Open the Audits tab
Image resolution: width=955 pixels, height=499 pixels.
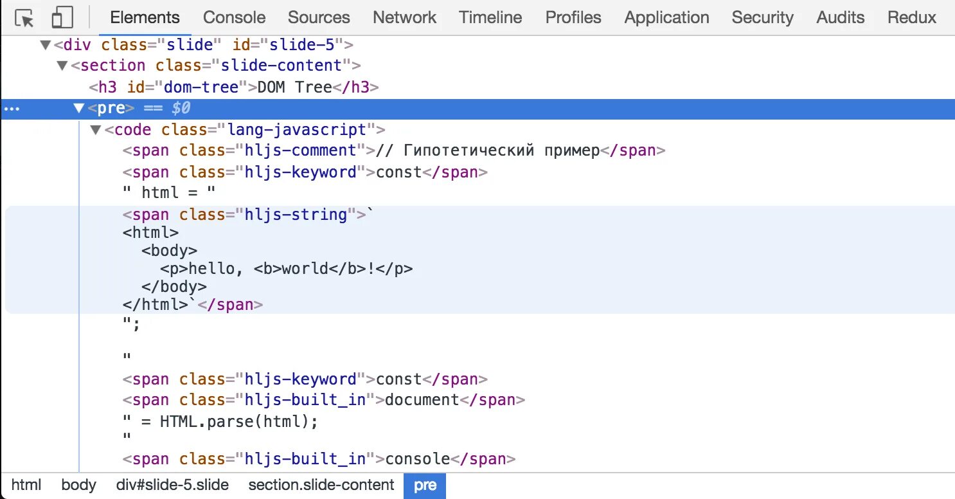(840, 17)
